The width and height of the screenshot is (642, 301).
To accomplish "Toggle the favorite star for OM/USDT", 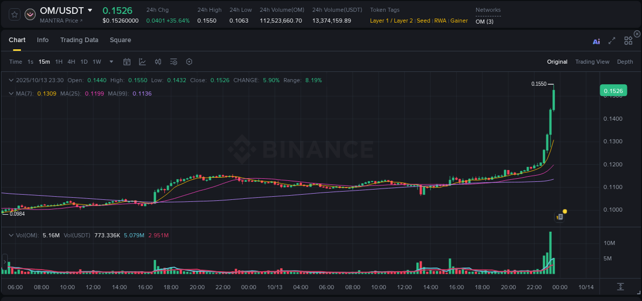I will (x=14, y=15).
